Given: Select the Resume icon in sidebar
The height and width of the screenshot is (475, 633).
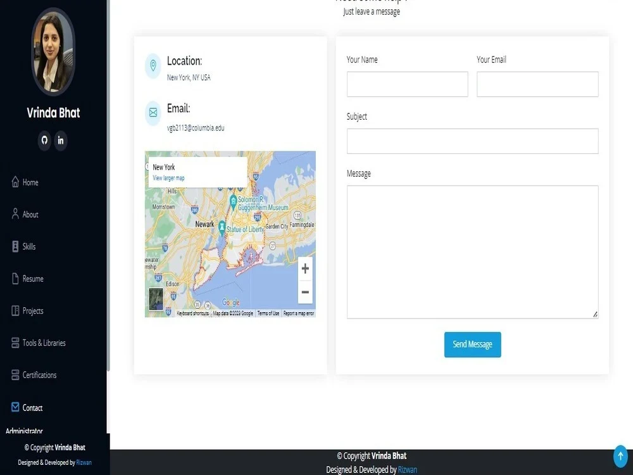Looking at the screenshot, I should click(15, 278).
